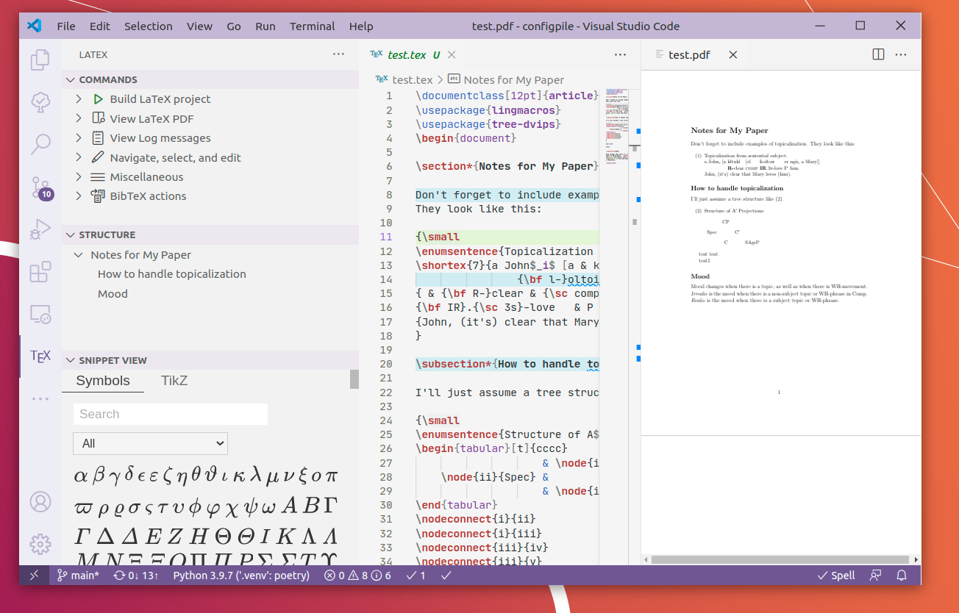This screenshot has width=959, height=613.
Task: Toggle Spell checking in the status bar
Action: pyautogui.click(x=836, y=576)
